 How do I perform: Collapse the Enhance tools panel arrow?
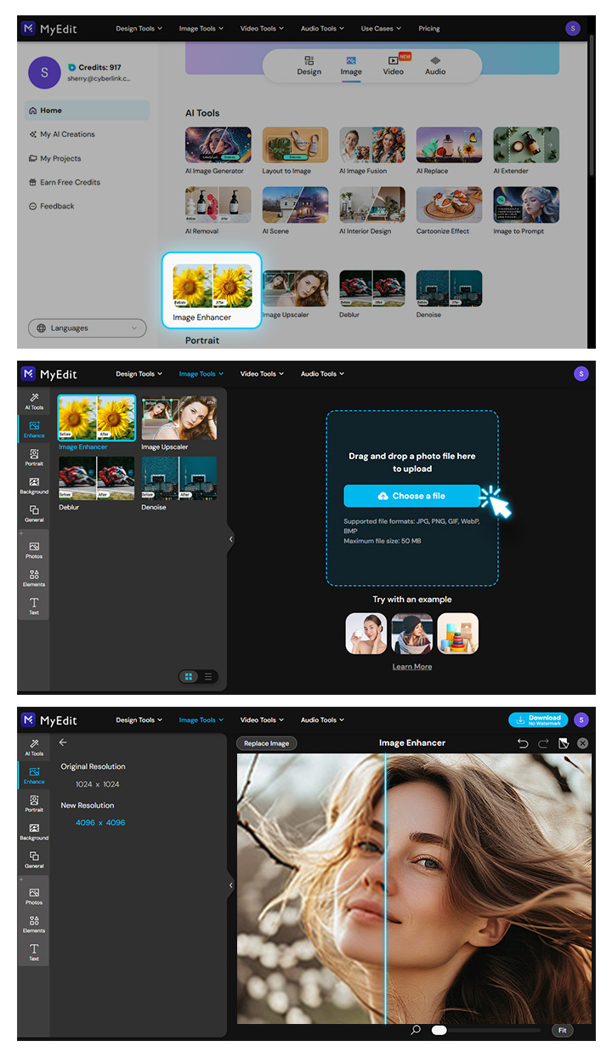230,539
